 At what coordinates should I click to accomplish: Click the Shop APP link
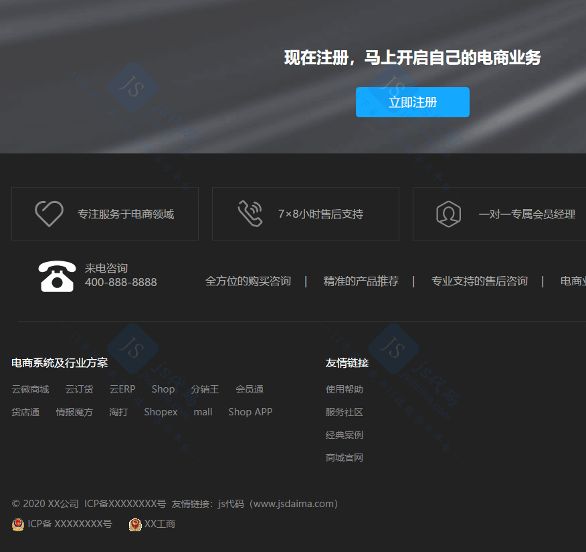point(250,412)
